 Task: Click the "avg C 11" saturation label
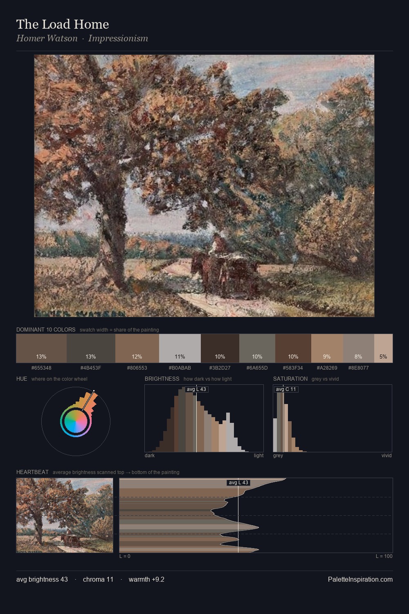point(286,389)
